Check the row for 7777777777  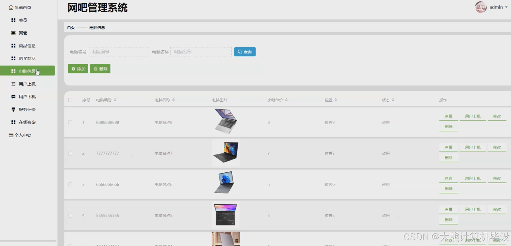[71, 153]
